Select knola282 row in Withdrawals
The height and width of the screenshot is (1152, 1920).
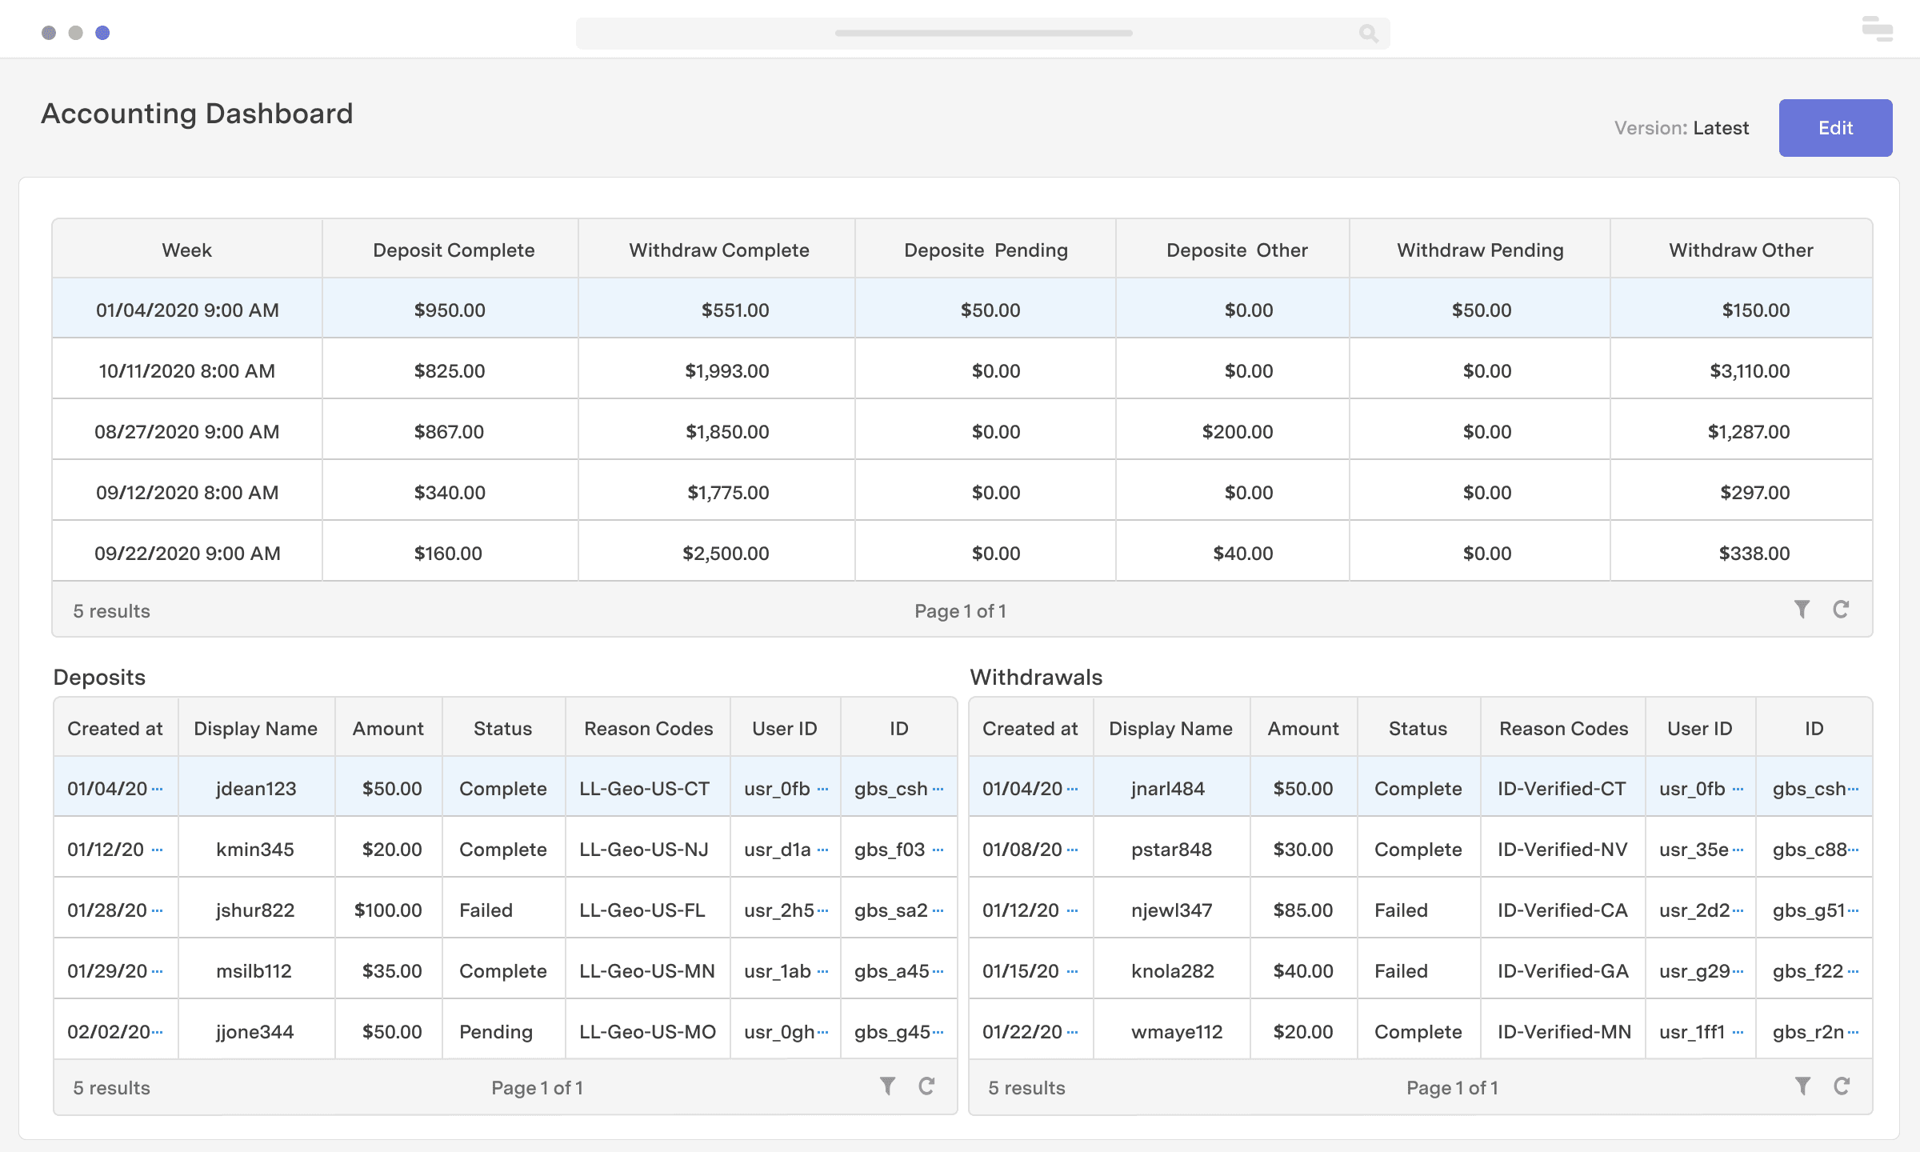(1172, 970)
